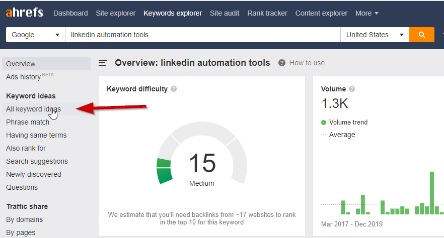Go to Dashboard
This screenshot has width=444, height=238.
click(x=70, y=13)
